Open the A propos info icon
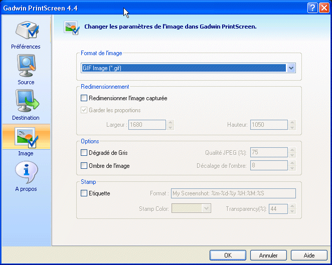 [27, 172]
